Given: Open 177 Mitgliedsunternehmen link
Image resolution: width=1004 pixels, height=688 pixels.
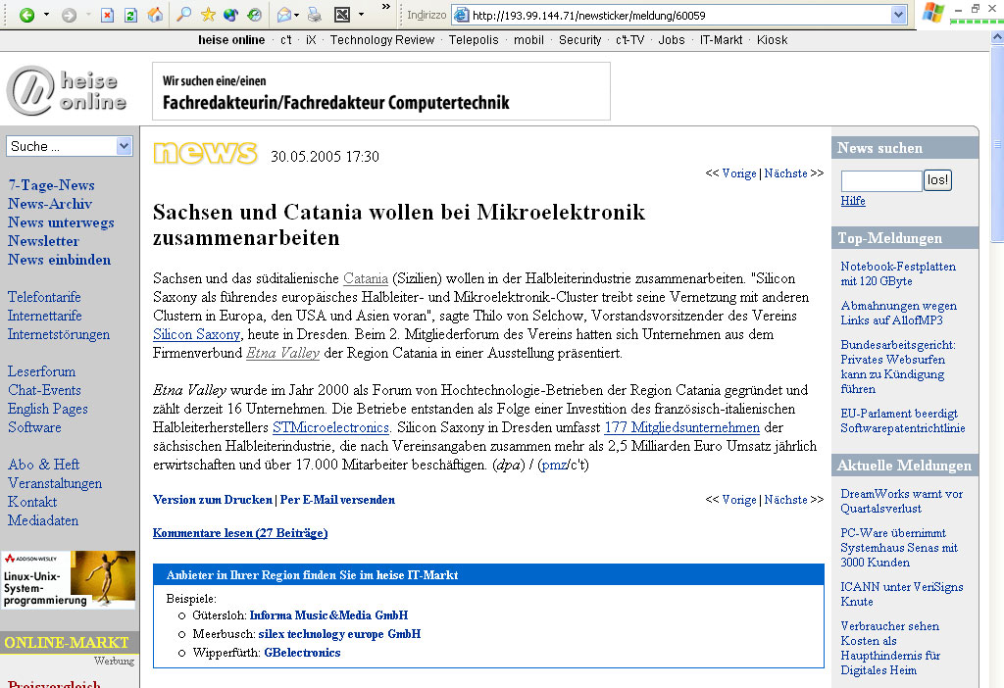Looking at the screenshot, I should click(x=682, y=427).
